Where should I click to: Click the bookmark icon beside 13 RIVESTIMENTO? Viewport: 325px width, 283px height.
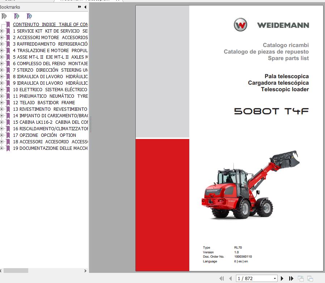coord(8,109)
